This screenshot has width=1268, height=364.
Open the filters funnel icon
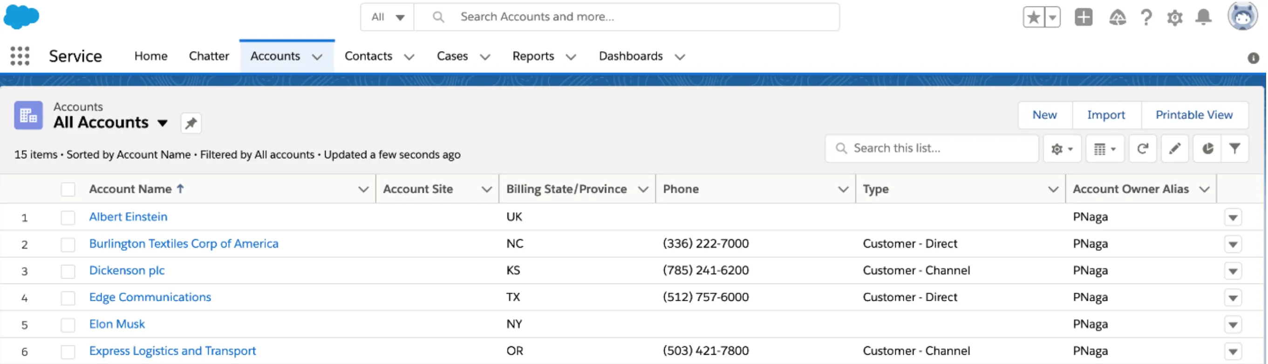[1234, 148]
